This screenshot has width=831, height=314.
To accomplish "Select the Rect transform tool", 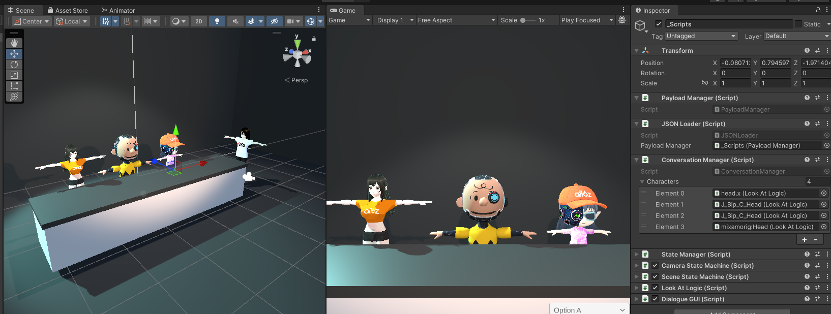I will [x=14, y=86].
